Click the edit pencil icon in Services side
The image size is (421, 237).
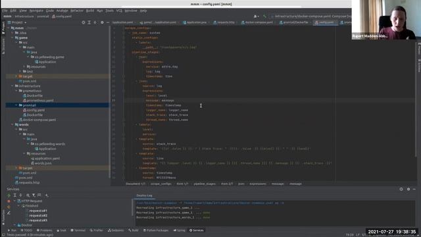click(9, 213)
